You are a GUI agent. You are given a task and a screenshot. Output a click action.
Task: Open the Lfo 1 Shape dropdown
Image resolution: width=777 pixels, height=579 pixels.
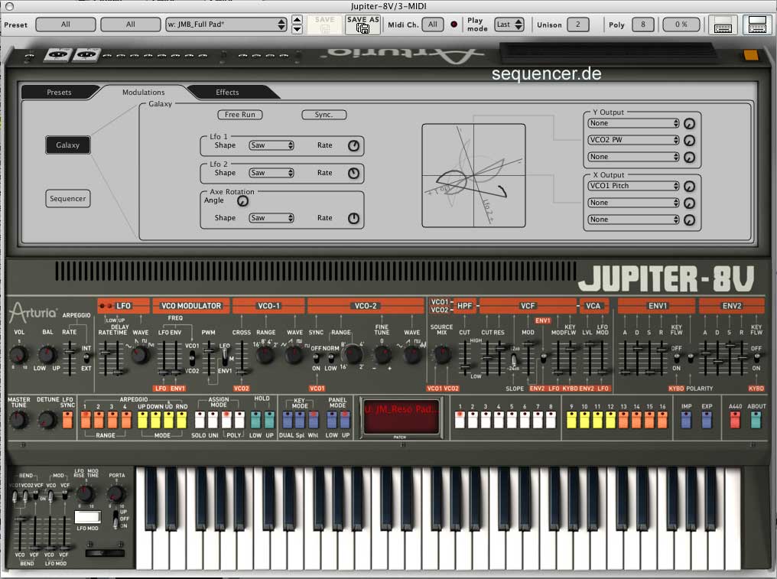pyautogui.click(x=271, y=145)
